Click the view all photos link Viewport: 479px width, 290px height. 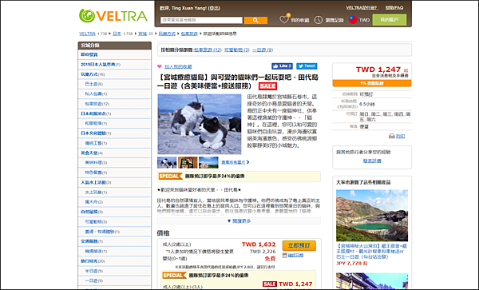[235, 162]
